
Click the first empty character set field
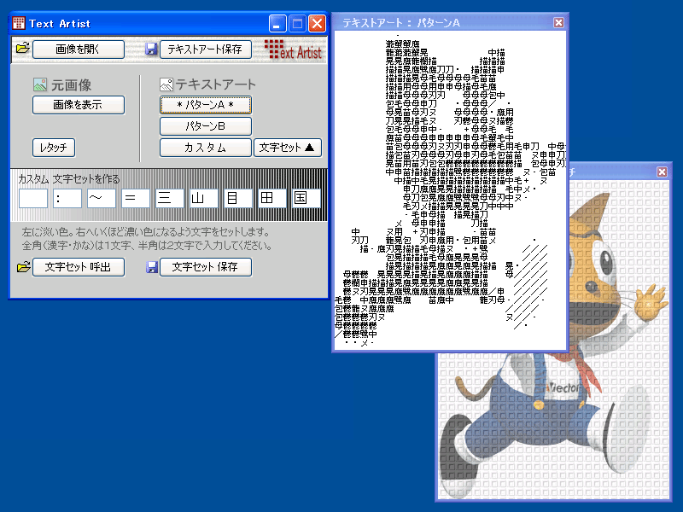point(33,198)
